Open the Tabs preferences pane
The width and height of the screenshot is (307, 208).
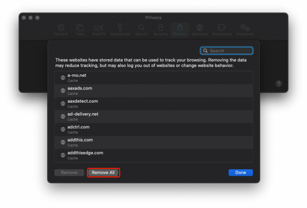(80, 30)
